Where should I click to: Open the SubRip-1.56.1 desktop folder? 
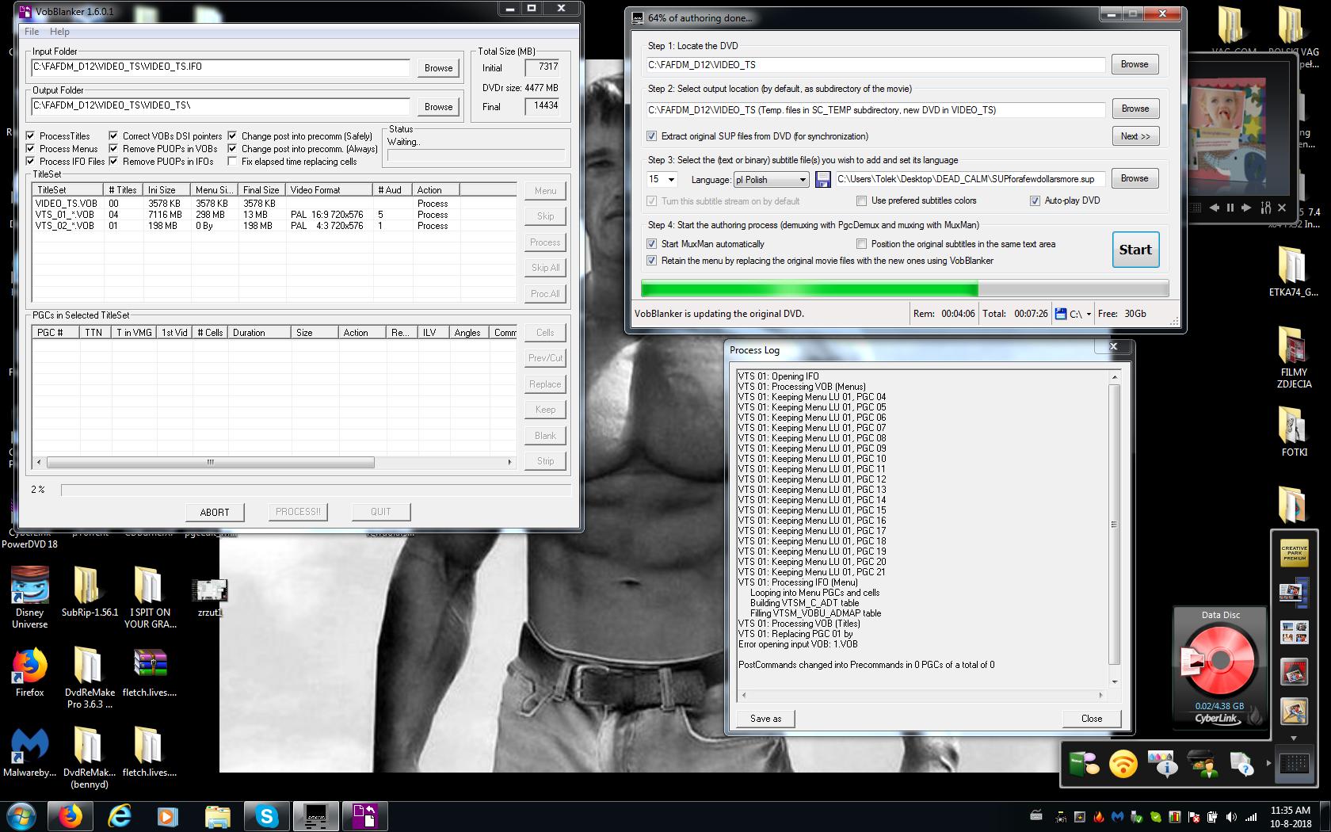89,588
